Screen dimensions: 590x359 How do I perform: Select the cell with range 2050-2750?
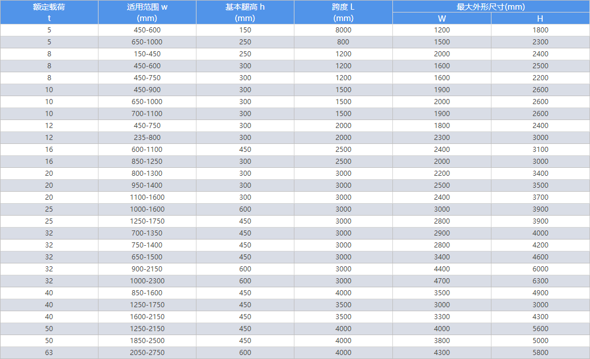click(x=147, y=353)
